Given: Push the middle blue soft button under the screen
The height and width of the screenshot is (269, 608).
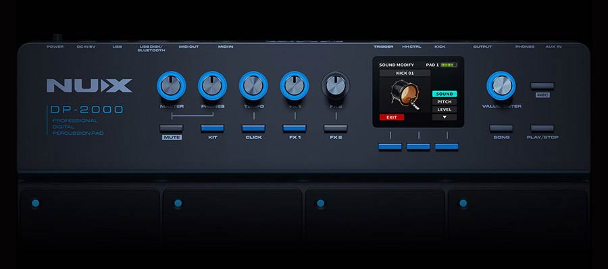Looking at the screenshot, I should coord(418,146).
